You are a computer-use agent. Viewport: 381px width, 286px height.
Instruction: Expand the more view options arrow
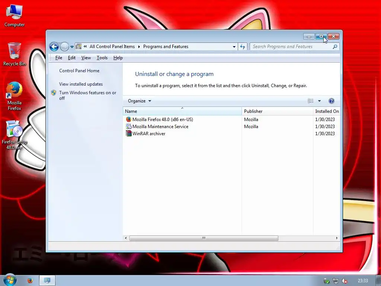[319, 101]
